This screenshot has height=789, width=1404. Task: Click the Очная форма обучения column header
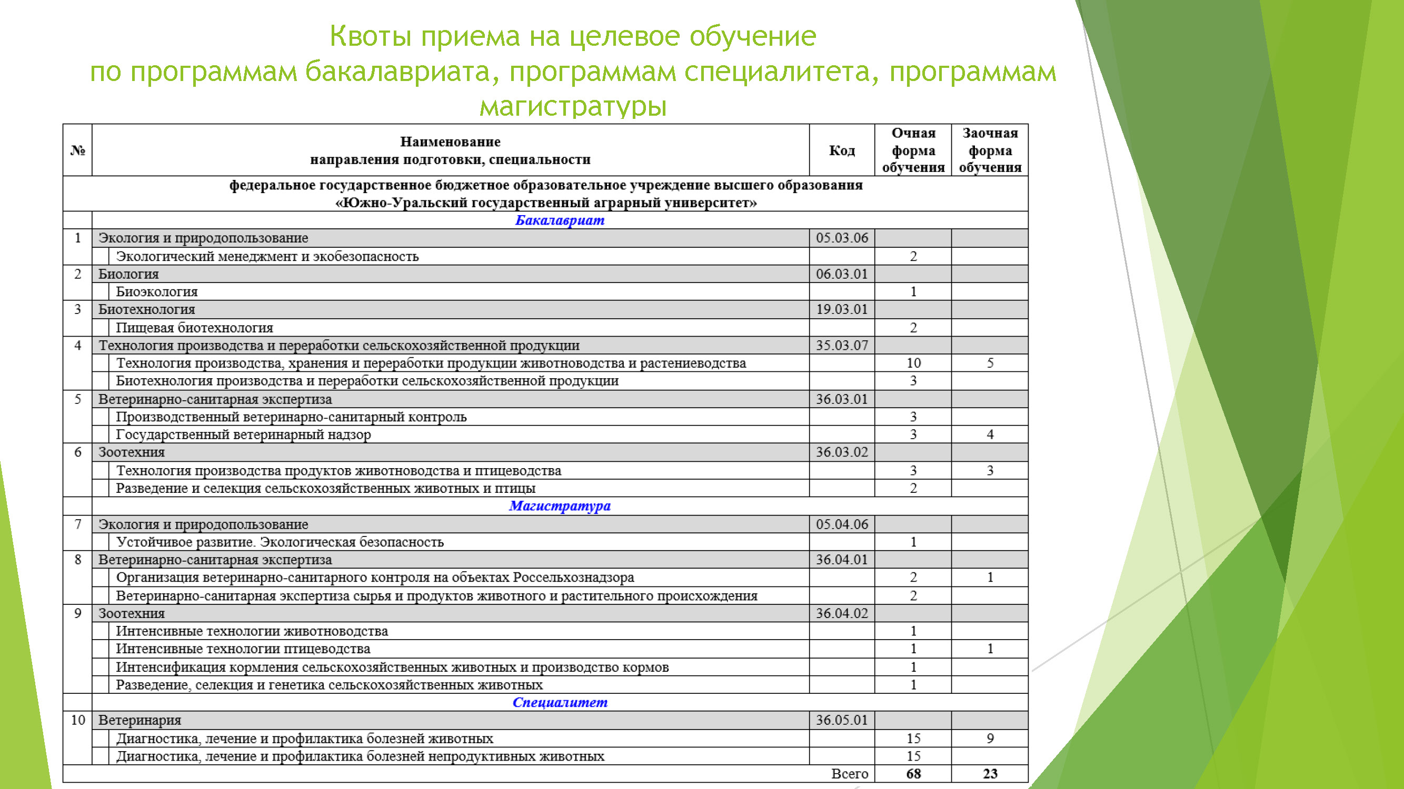913,151
